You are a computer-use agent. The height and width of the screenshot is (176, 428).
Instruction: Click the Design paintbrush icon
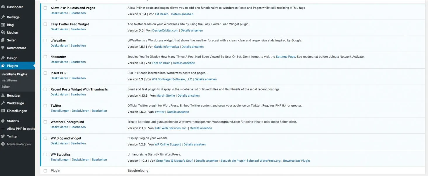point(3,58)
